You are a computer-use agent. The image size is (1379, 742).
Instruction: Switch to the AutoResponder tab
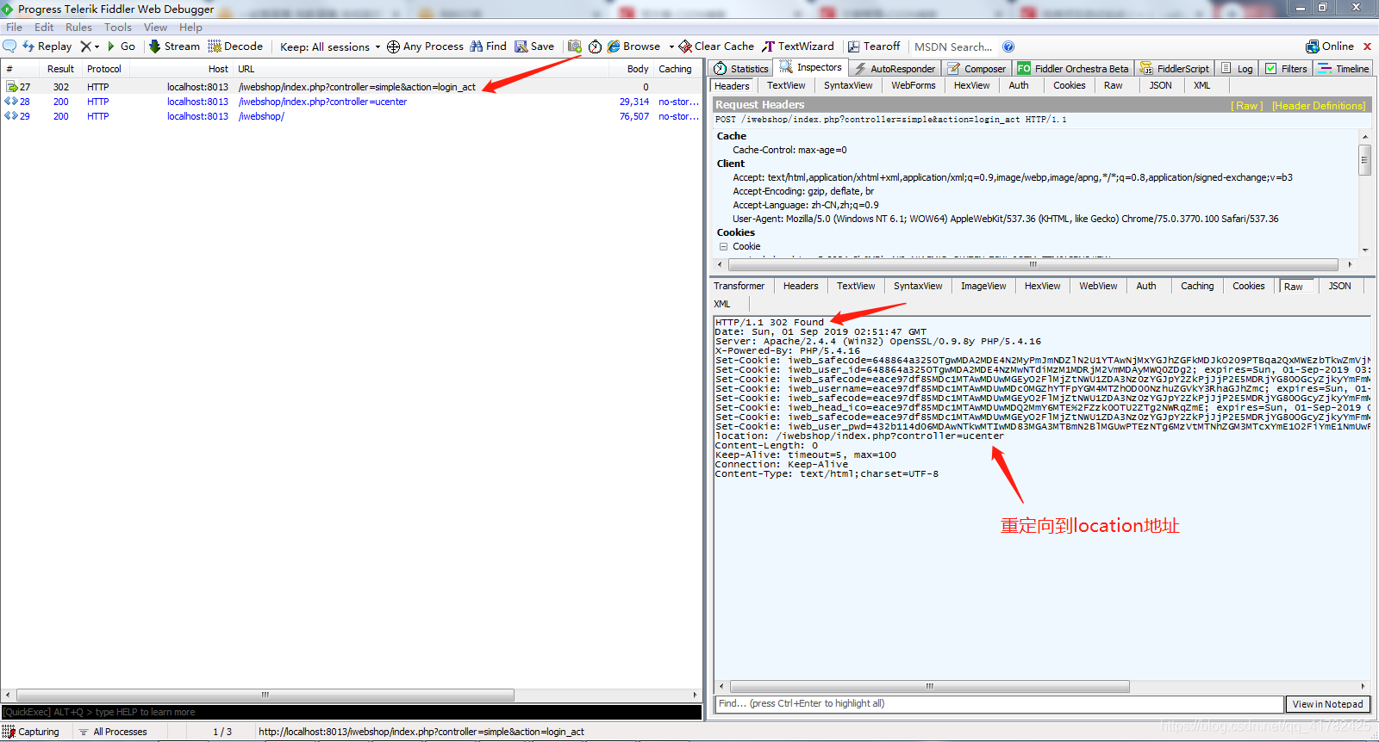(895, 69)
